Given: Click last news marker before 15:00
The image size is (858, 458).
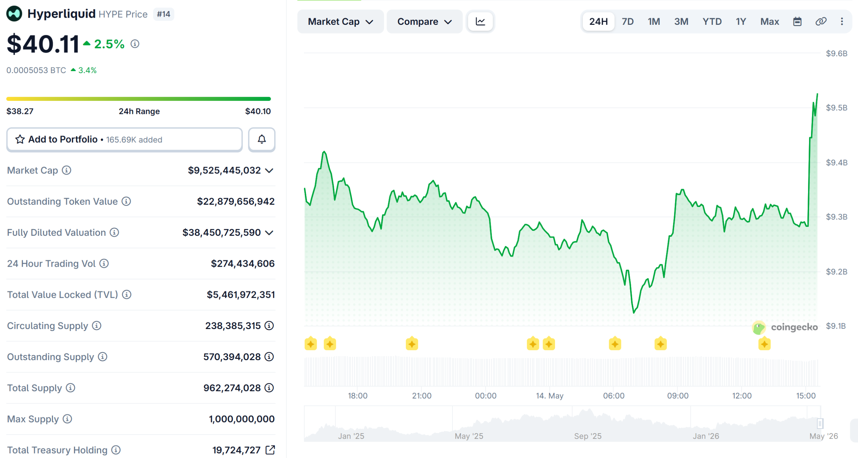Looking at the screenshot, I should (x=764, y=344).
